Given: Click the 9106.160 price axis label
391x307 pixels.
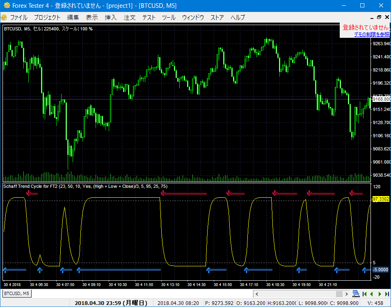Looking at the screenshot, I should point(381,136).
